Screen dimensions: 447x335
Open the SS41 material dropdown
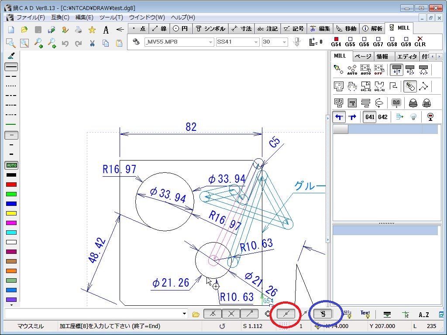(256, 42)
